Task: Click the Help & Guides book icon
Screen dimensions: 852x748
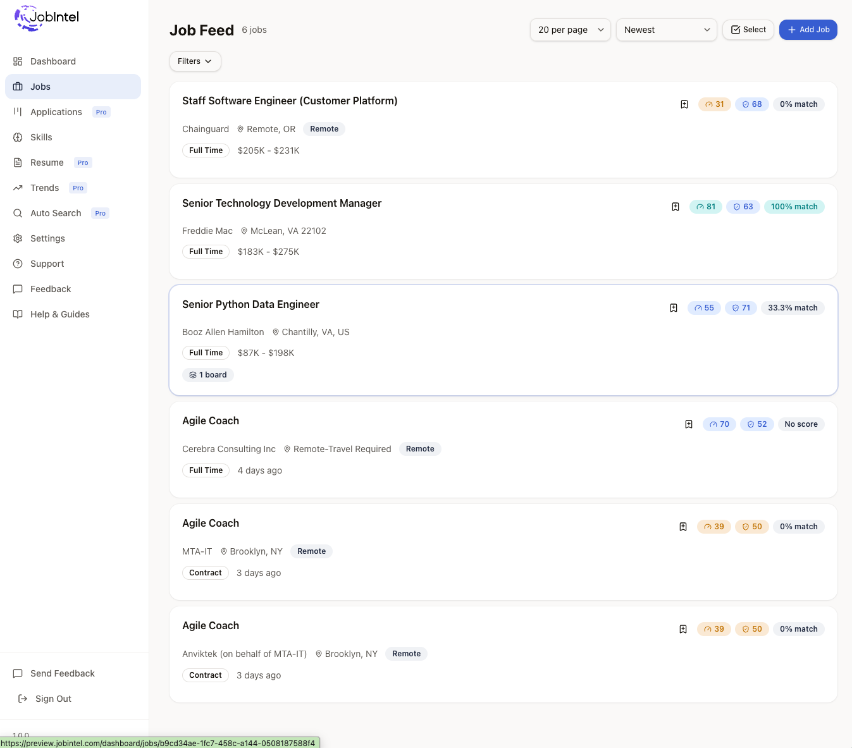Action: coord(18,314)
